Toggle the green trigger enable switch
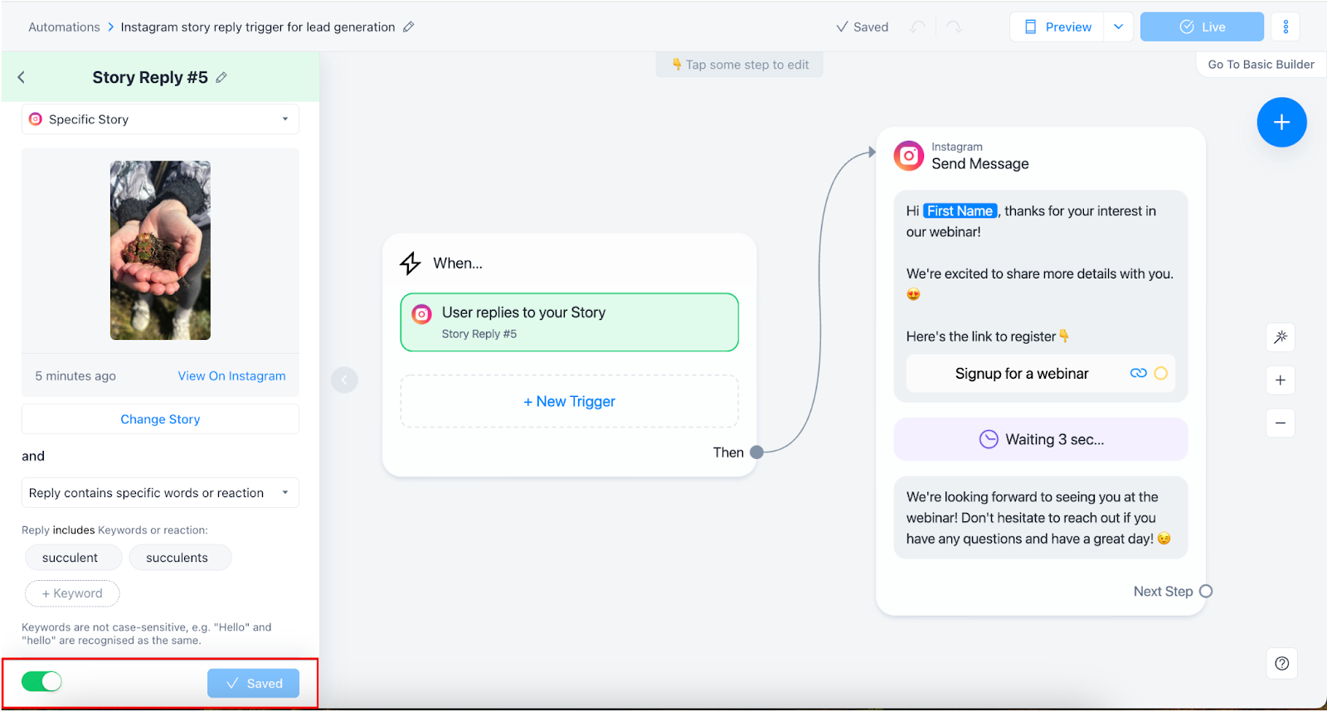The image size is (1327, 711). pyautogui.click(x=41, y=682)
